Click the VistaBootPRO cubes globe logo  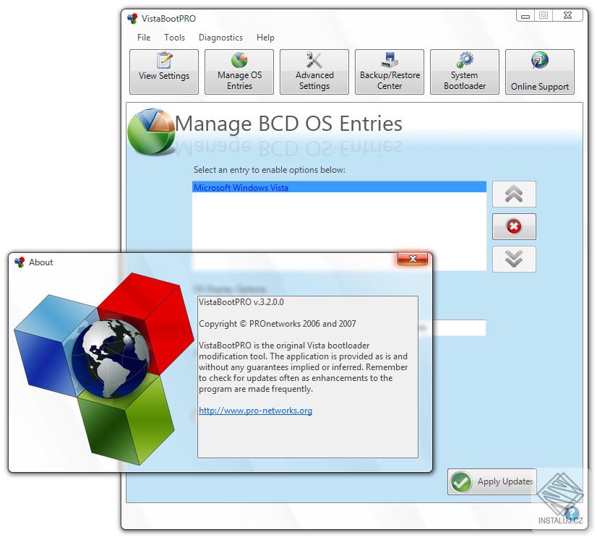[104, 369]
